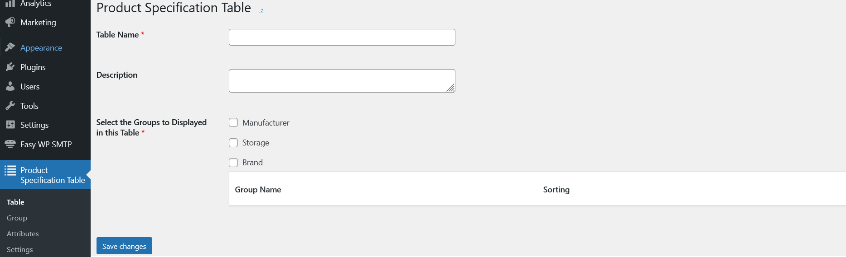Click the Tools wrench icon

coord(10,106)
